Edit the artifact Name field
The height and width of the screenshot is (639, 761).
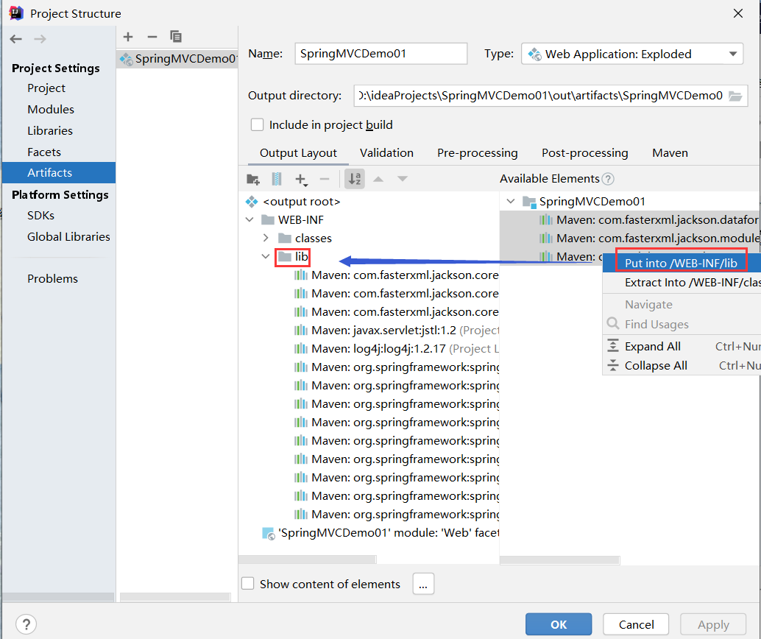click(x=381, y=54)
